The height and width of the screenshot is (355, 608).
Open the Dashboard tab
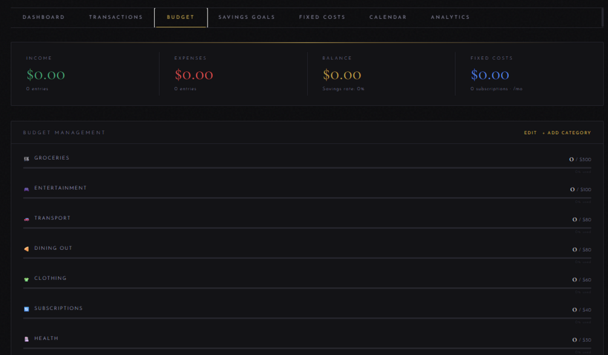pos(44,17)
